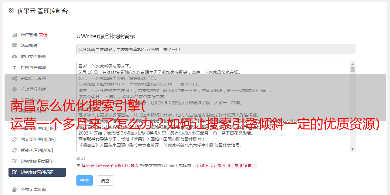Open 智能伪原创[AI版] tool
This screenshot has width=390, height=195.
coord(37,150)
